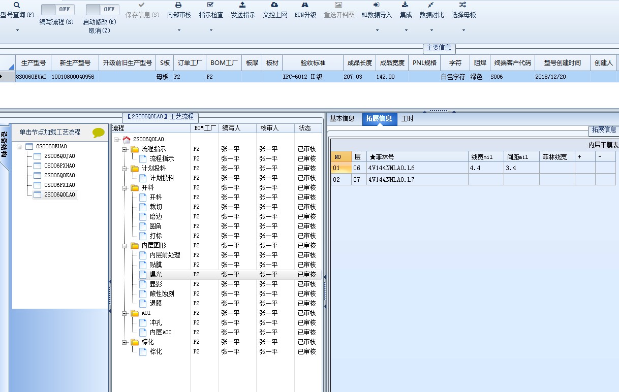Click the + column header in film table
This screenshot has width=619, height=392.
pyautogui.click(x=584, y=157)
